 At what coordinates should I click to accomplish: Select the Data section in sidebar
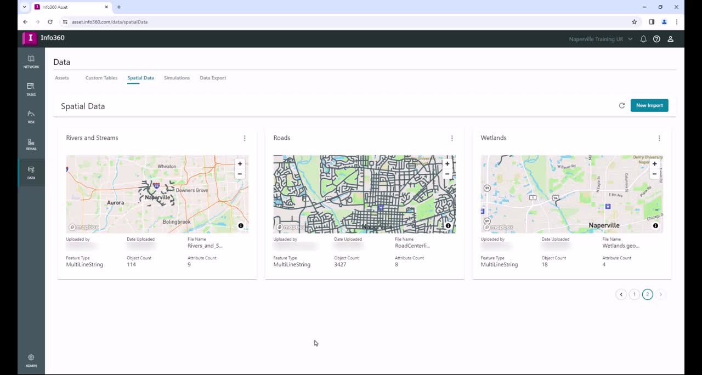point(31,173)
